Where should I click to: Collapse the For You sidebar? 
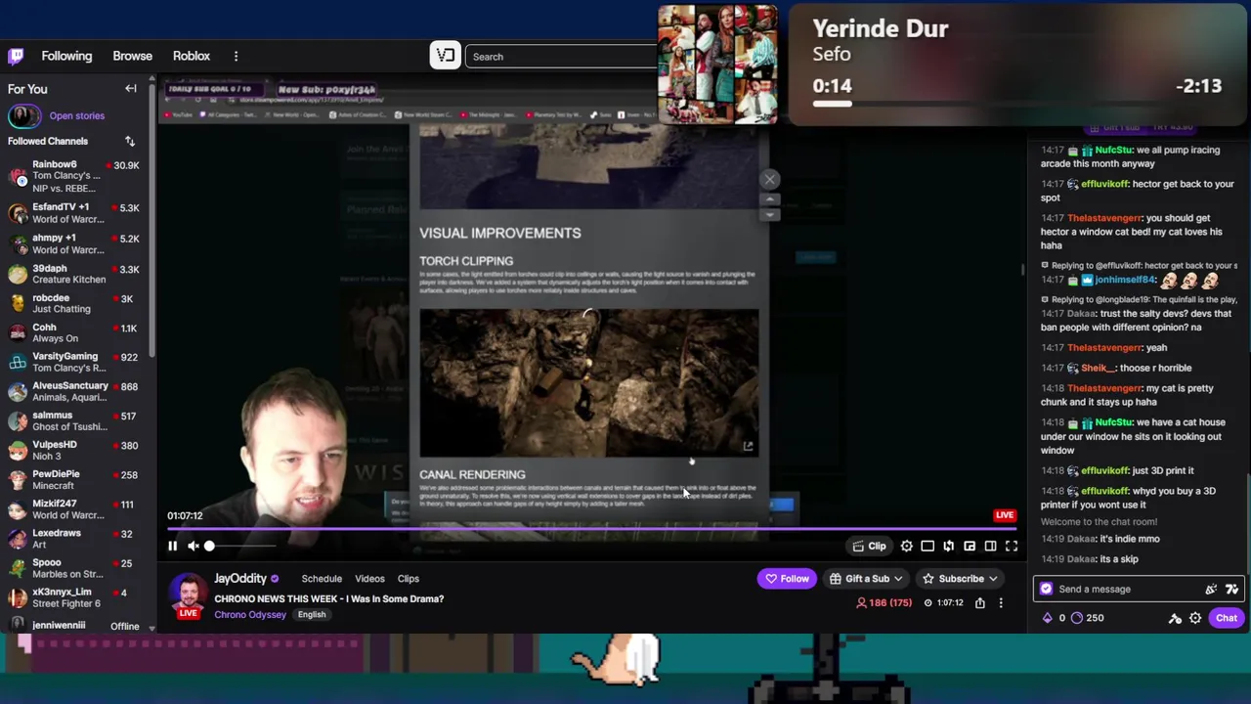click(x=130, y=89)
